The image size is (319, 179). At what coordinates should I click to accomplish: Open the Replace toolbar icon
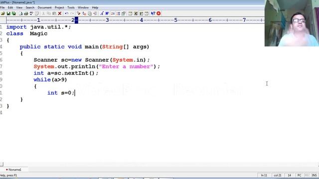84,13
